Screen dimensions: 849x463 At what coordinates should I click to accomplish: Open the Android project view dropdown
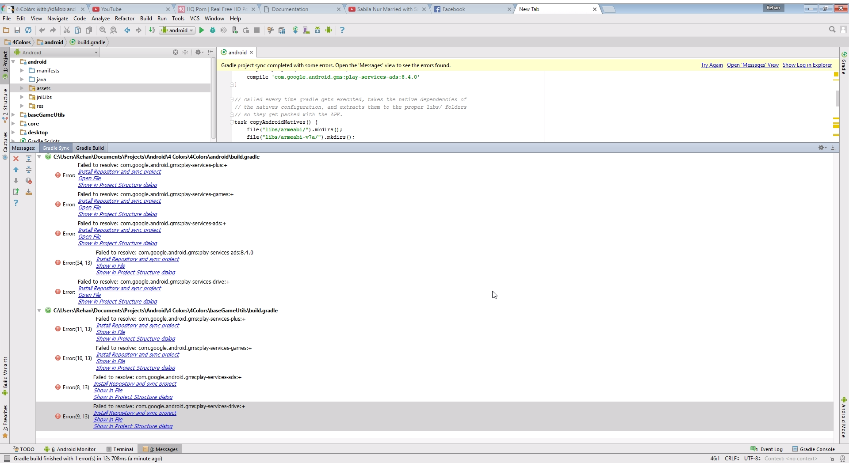pyautogui.click(x=96, y=53)
